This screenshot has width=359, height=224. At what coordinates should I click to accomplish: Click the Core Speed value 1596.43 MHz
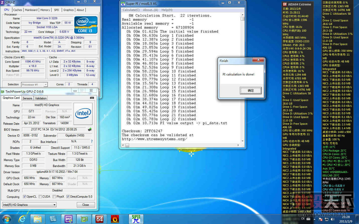tap(33, 62)
